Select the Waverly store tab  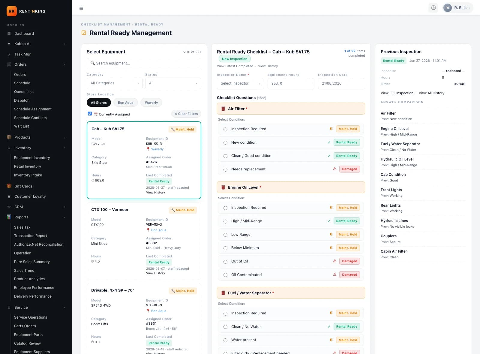click(x=151, y=103)
